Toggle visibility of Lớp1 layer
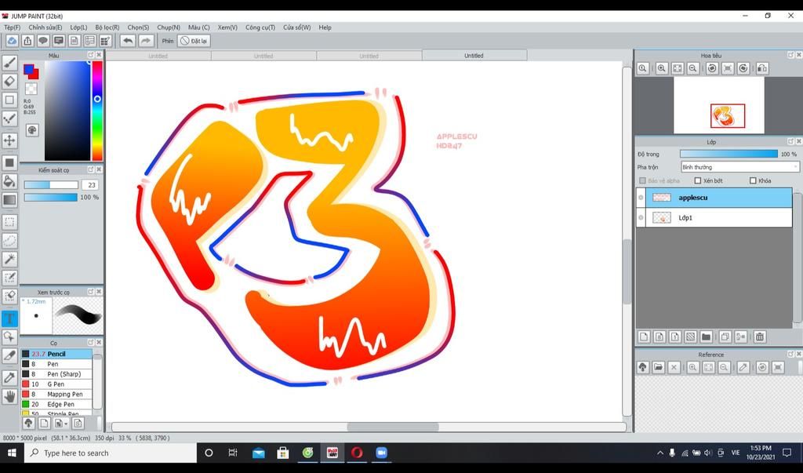 click(641, 218)
